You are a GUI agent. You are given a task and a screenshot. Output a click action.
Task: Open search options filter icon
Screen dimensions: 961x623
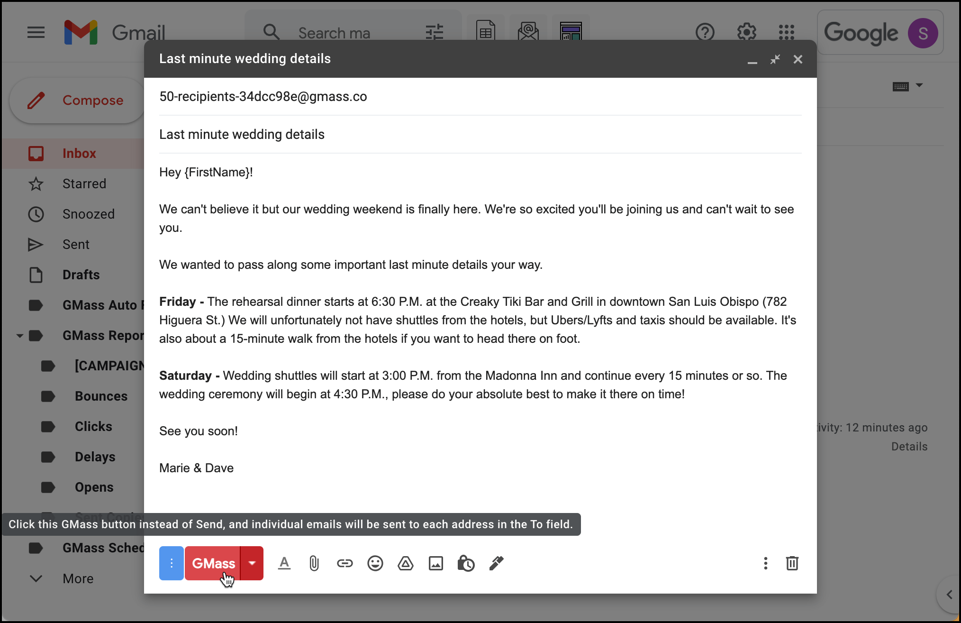coord(435,33)
